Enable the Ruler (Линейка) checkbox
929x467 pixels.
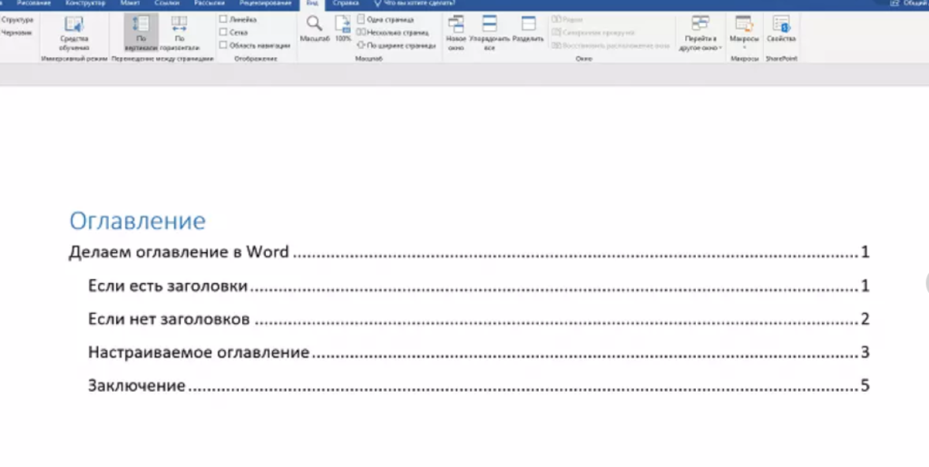tap(223, 19)
